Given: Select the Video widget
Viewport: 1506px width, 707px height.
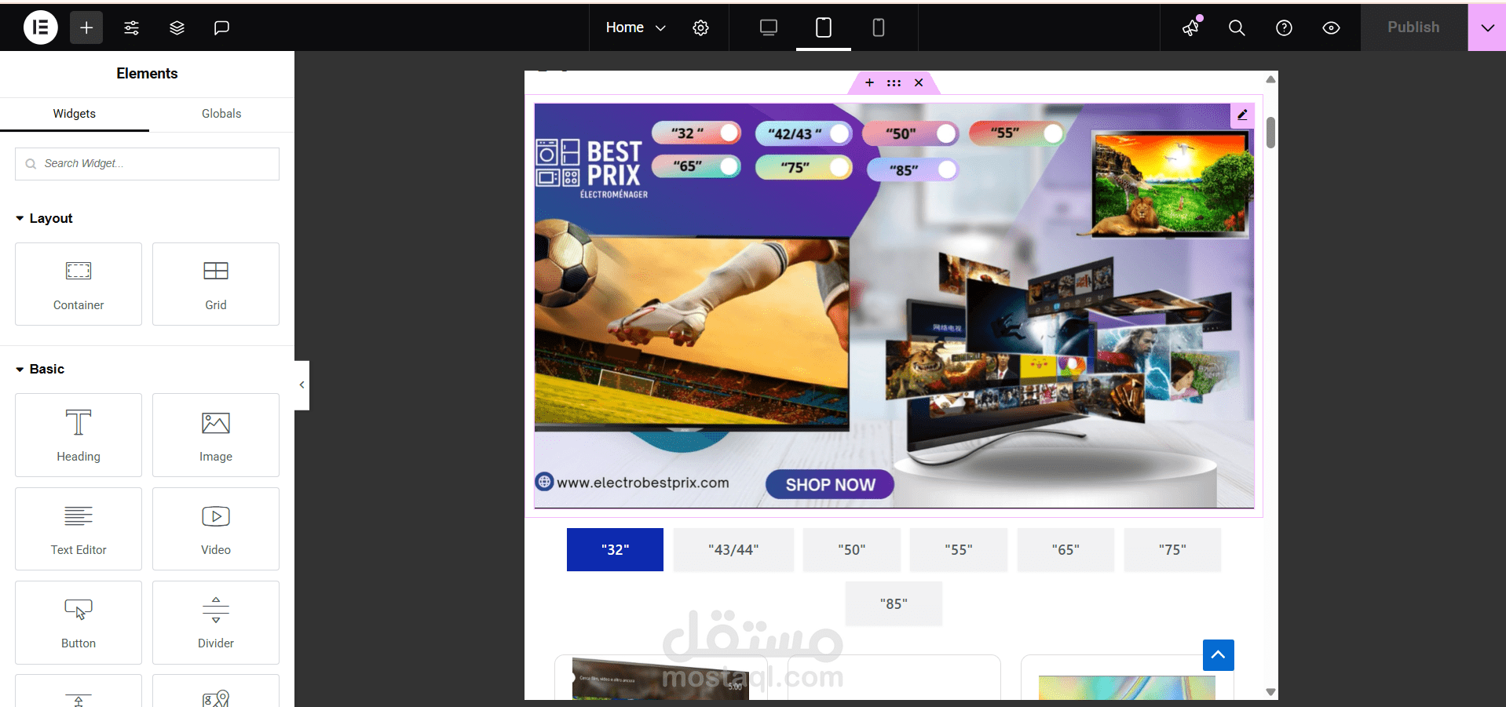Looking at the screenshot, I should [216, 529].
